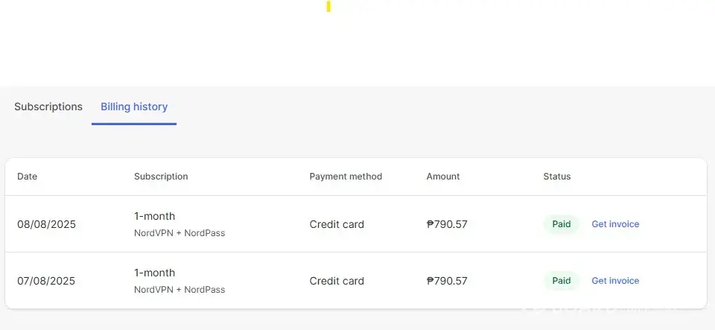715x330 pixels.
Task: Switch to the Subscriptions tab
Action: [x=48, y=107]
